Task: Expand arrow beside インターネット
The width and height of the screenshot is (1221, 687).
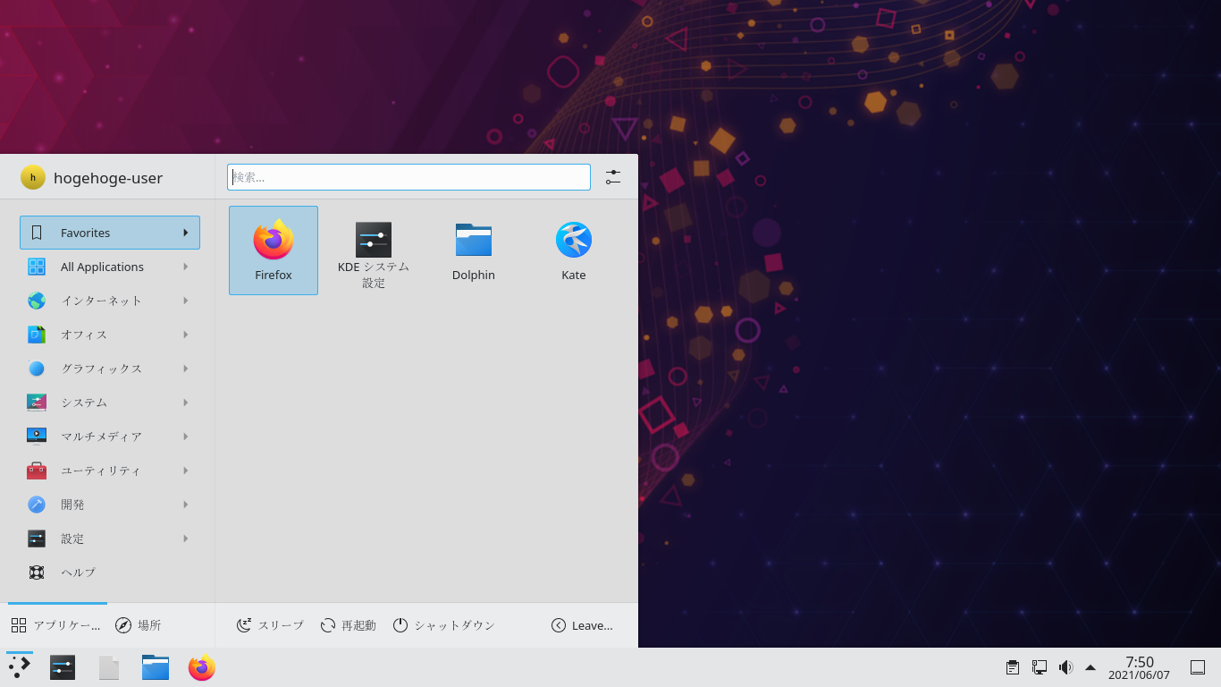Action: [186, 301]
